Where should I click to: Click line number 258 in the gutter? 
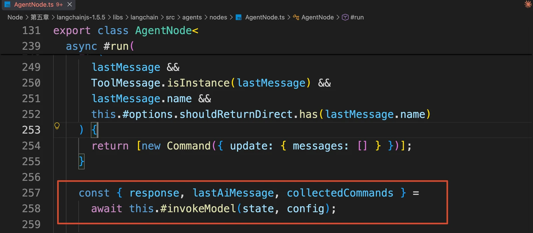point(31,209)
